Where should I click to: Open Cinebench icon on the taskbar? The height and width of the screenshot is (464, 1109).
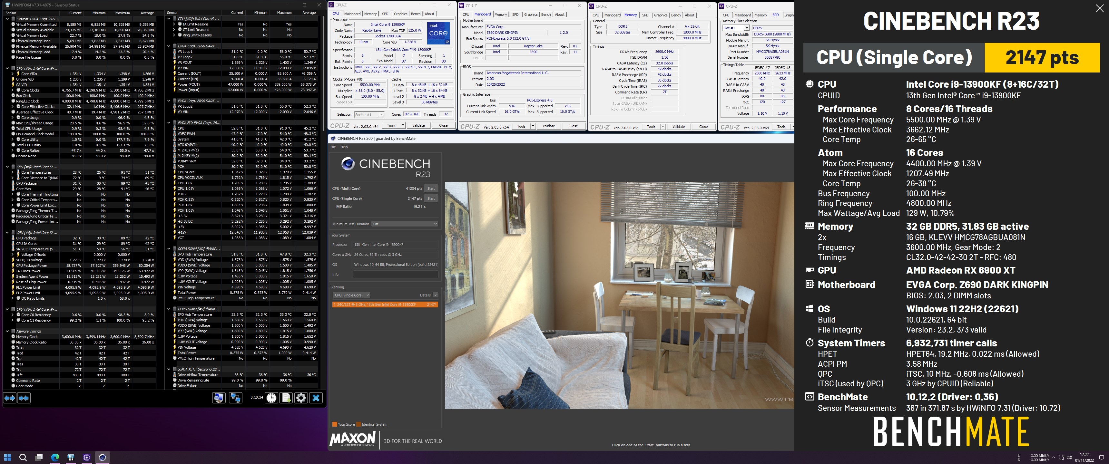click(103, 457)
